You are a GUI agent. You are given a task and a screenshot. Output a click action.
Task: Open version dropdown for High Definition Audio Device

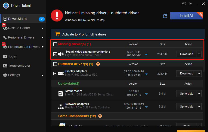[146, 55]
